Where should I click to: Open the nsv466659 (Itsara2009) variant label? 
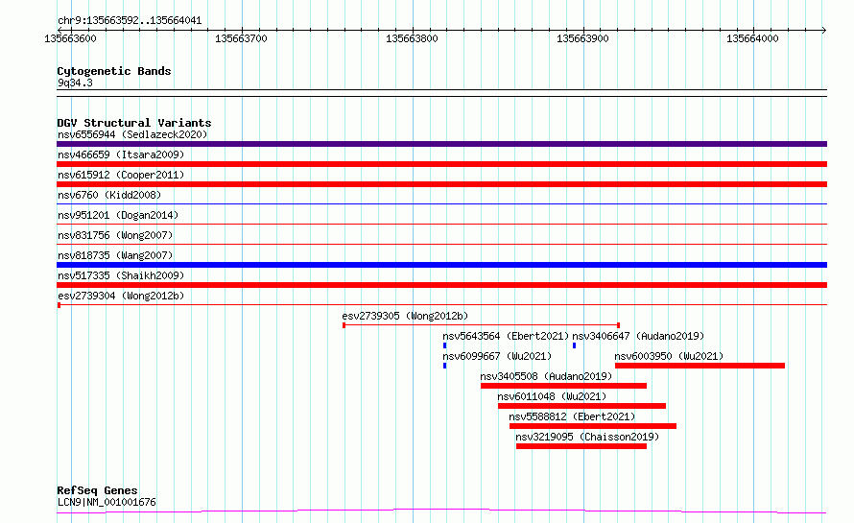[x=121, y=155]
